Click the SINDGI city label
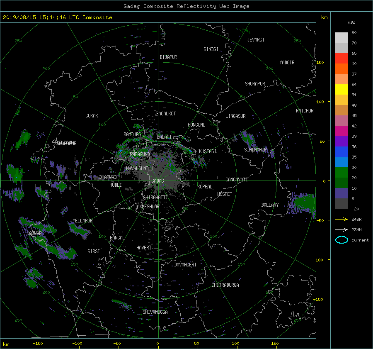 211,49
